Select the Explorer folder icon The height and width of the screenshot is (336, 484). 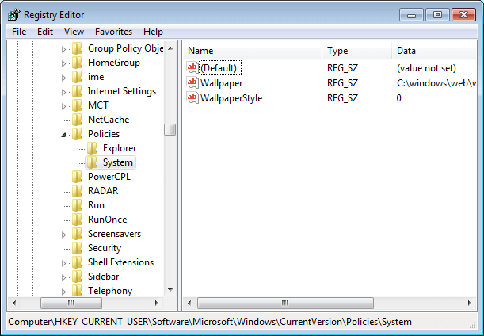(x=93, y=148)
